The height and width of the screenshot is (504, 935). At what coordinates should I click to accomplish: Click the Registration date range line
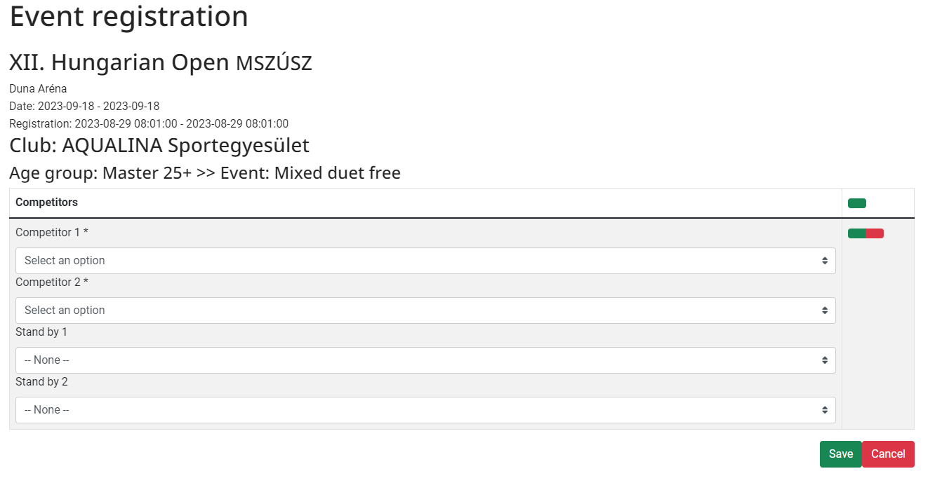point(149,124)
